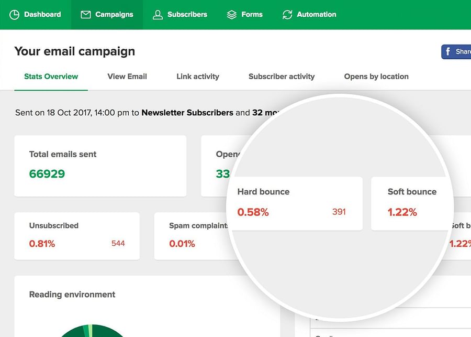Click the 544 unsubscribed count
Viewport: 471px width, 337px height.
118,243
